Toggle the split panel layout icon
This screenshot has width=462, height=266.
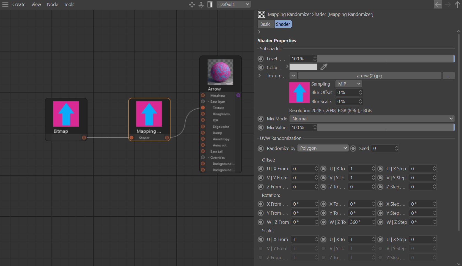[x=210, y=4]
